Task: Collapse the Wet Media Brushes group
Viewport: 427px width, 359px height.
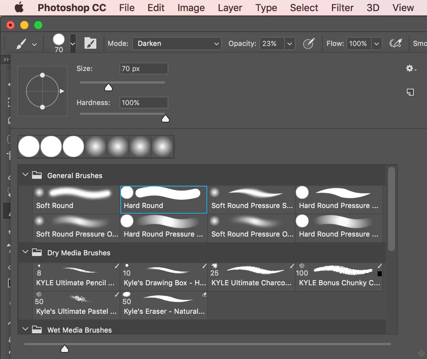Action: click(25, 329)
